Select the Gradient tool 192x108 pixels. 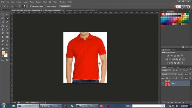click(x=7, y=33)
